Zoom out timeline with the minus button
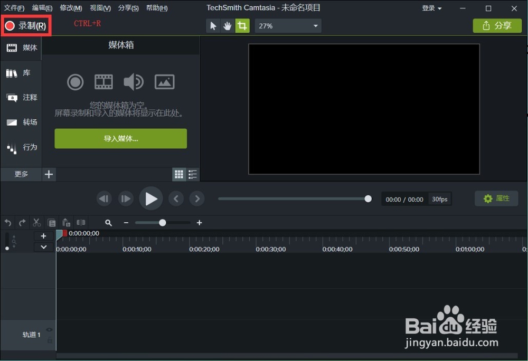Image resolution: width=528 pixels, height=361 pixels. tap(126, 223)
